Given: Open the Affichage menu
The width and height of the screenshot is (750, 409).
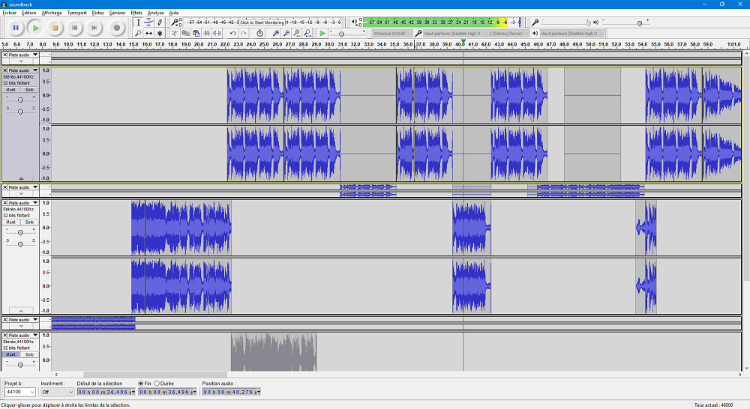Looking at the screenshot, I should pos(52,13).
